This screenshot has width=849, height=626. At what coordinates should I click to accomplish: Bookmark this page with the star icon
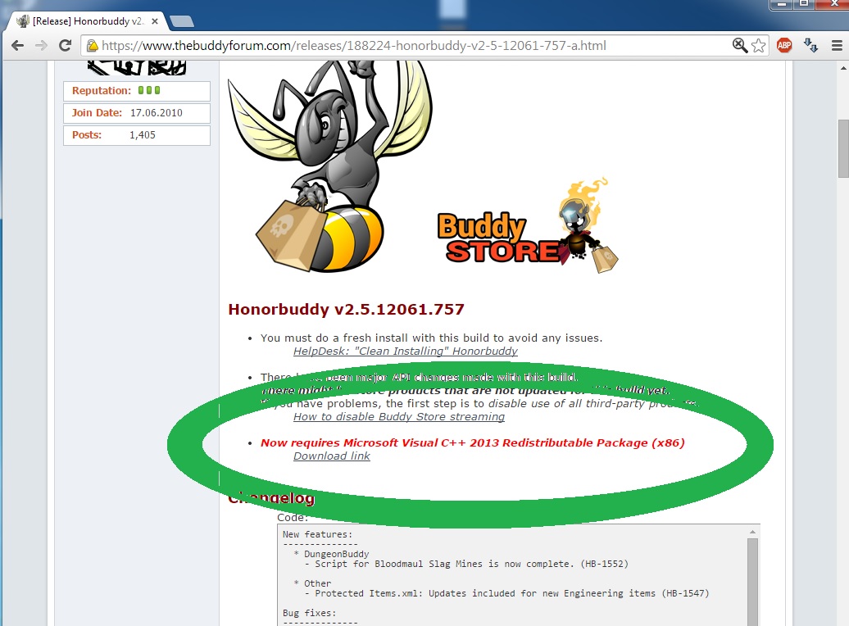coord(759,46)
